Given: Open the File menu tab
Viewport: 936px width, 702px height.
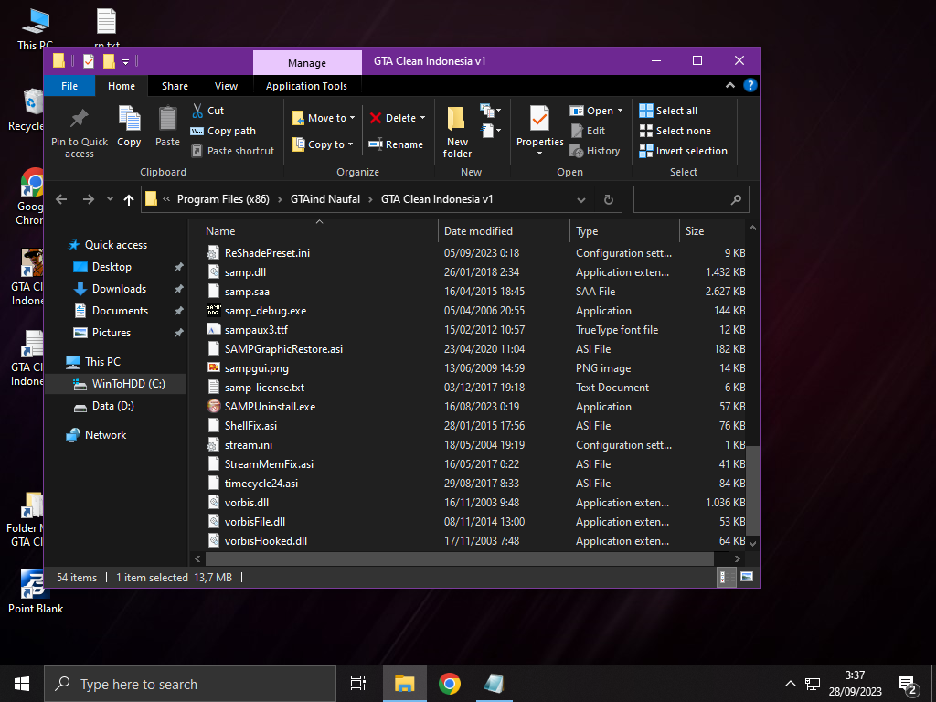Looking at the screenshot, I should click(x=69, y=86).
